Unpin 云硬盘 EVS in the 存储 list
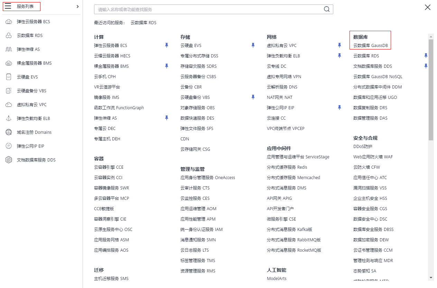The image size is (437, 288). coord(253,45)
